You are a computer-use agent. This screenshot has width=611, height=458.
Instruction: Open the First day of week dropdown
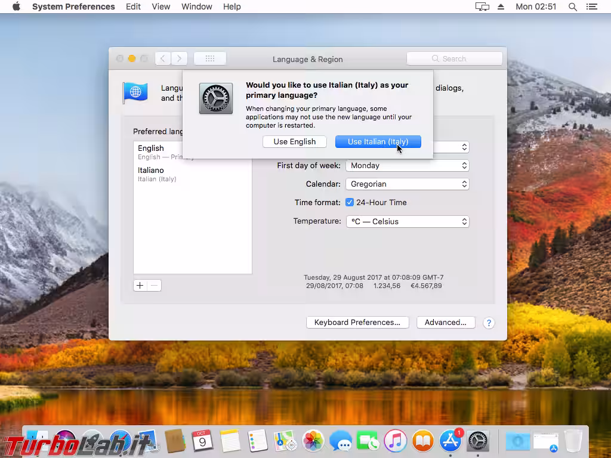[408, 165]
